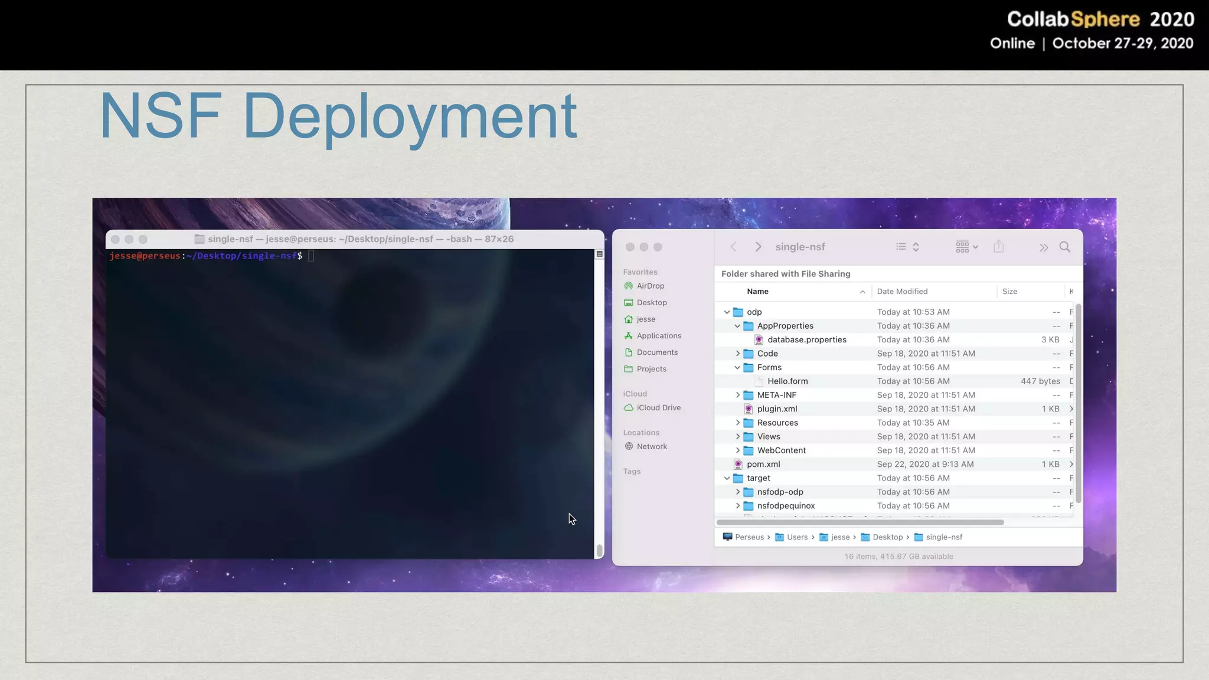
Task: Sort by the Name column header
Action: [793, 291]
